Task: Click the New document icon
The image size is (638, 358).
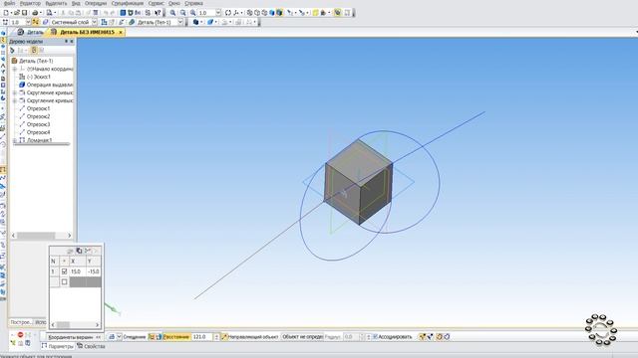Action: [6, 13]
